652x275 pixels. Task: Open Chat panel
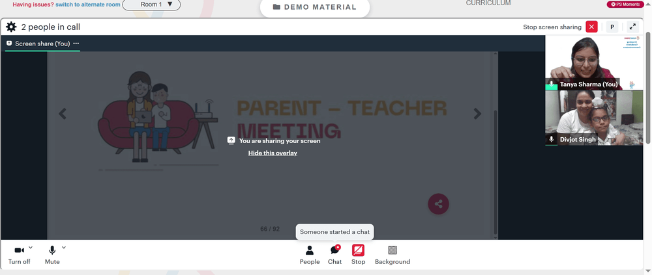(x=334, y=255)
